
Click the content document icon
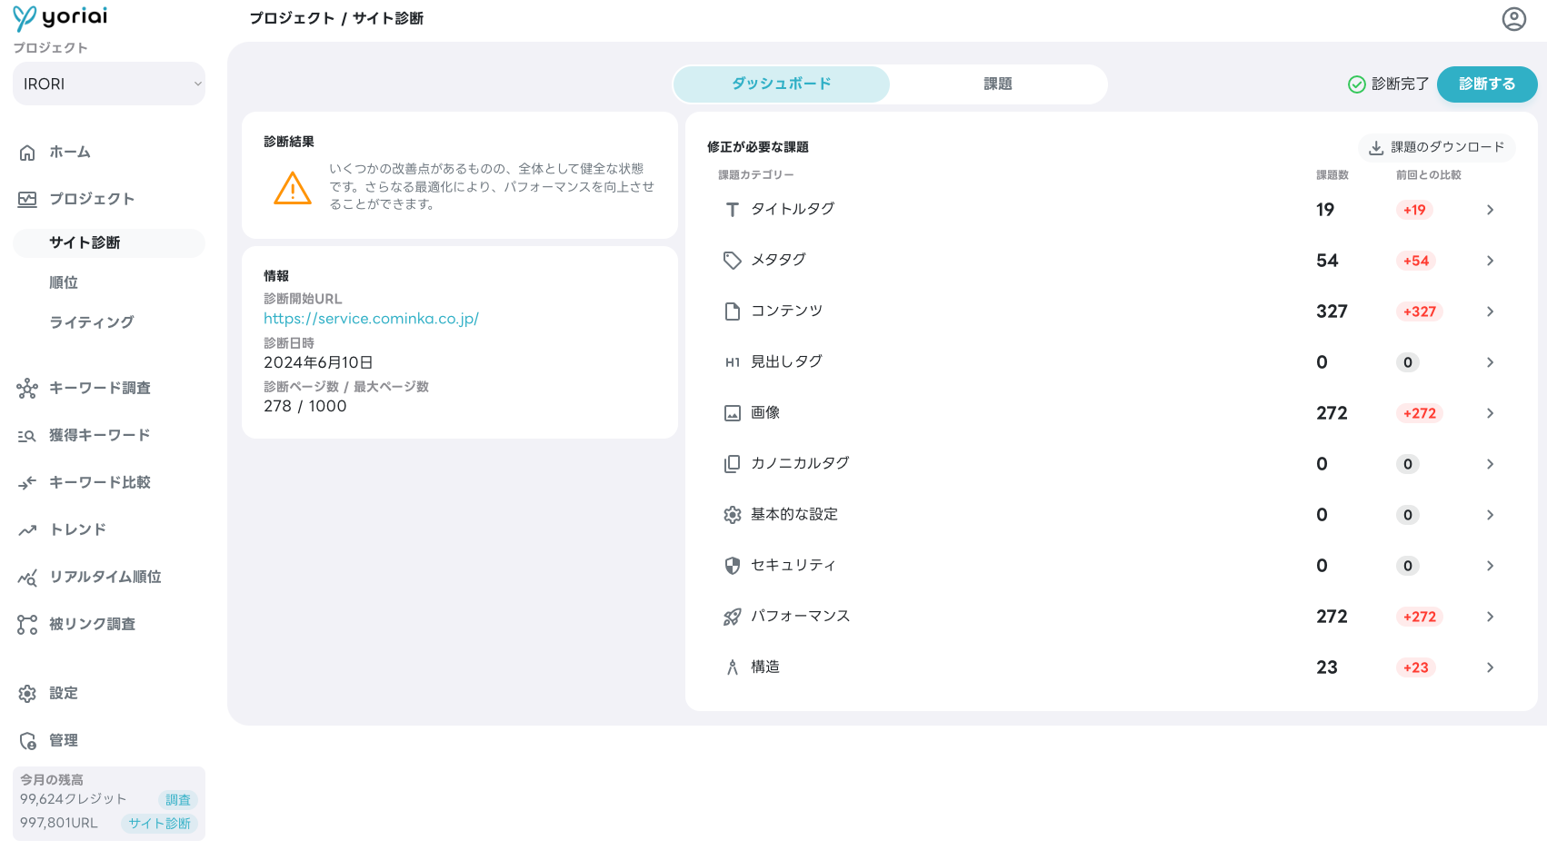[733, 311]
